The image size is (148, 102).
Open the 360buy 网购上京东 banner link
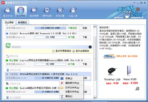tap(120, 56)
